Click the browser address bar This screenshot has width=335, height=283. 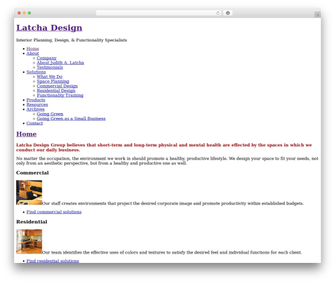(x=158, y=13)
